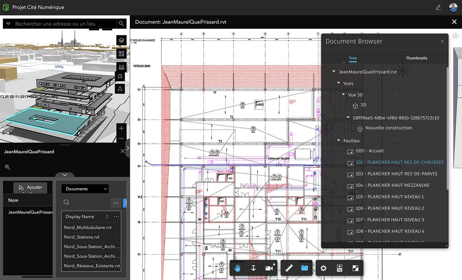Open viewer Settings gear
The image size is (462, 280).
coord(323,268)
